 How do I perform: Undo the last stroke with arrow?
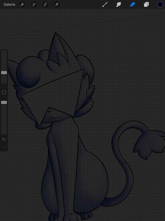[4, 139]
